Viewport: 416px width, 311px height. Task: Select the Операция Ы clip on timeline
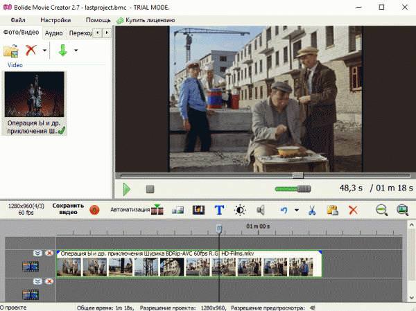(x=189, y=264)
